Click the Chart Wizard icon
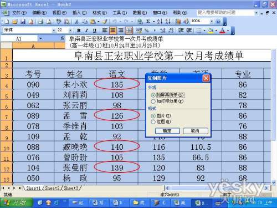The height and width of the screenshot is (208, 277). [178, 22]
